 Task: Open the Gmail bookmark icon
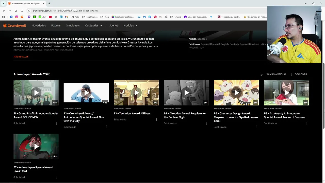pos(67,17)
